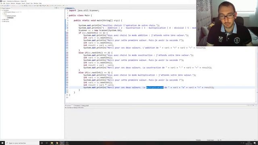Open the Window menu
258x145 pixels.
(x=36, y=3)
